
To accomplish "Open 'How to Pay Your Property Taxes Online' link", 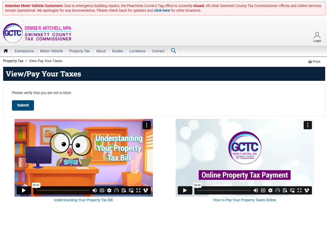I will tap(245, 200).
